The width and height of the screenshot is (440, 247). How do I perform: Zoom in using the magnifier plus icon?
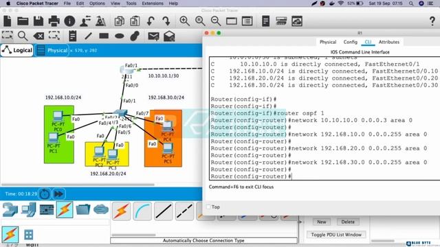(x=184, y=21)
